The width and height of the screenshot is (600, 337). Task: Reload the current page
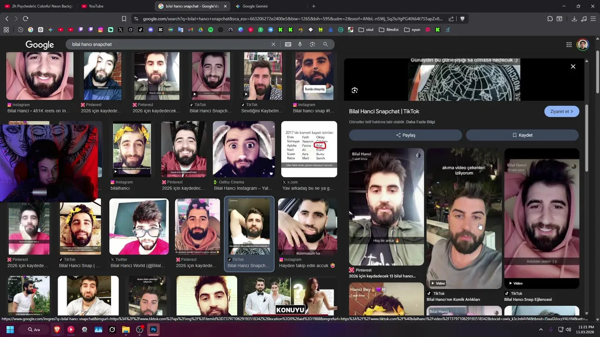(25, 19)
